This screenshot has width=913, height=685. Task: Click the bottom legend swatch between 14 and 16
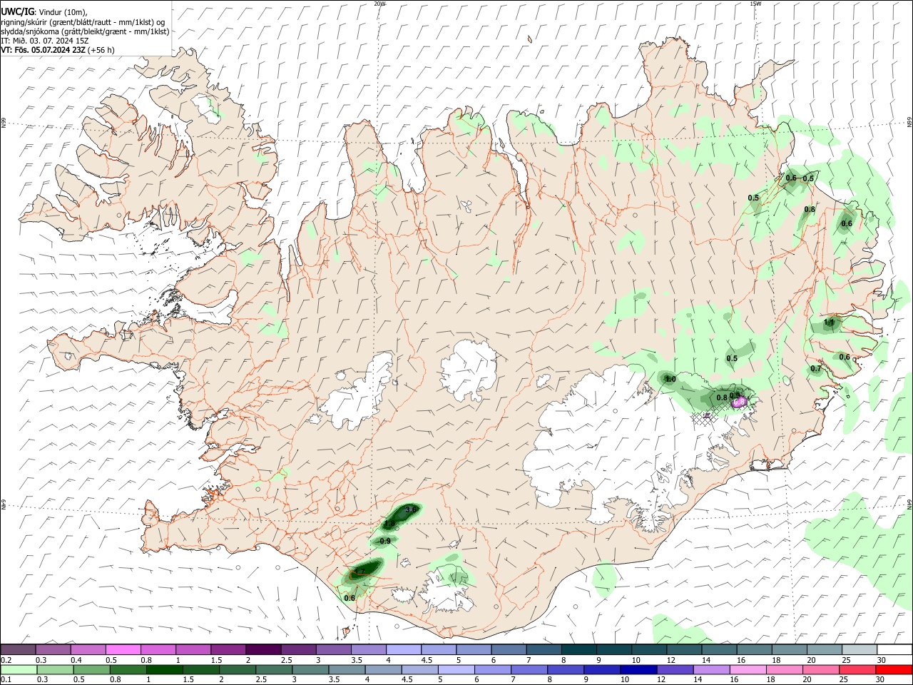[713, 669]
